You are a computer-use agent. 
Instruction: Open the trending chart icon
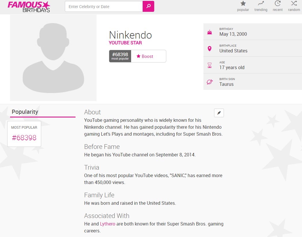261,3
